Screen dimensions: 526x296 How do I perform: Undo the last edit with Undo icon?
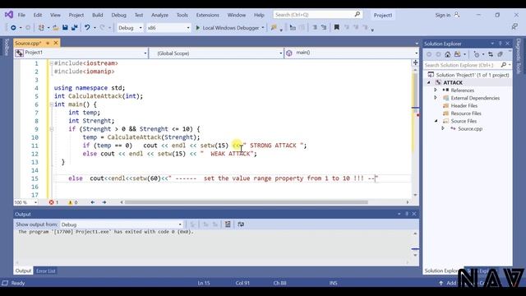click(x=87, y=28)
